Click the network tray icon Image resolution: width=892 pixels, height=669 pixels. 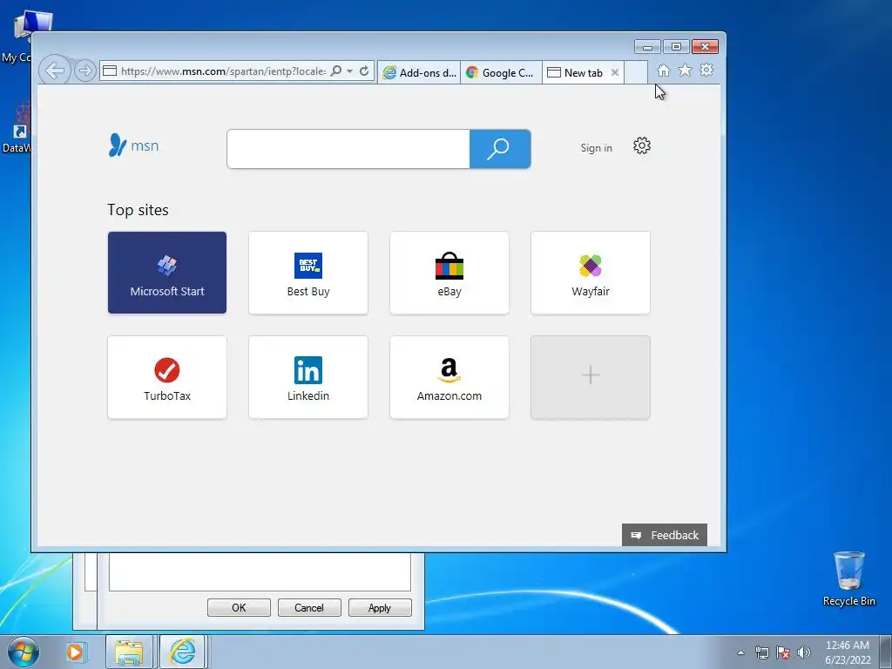[x=761, y=652]
